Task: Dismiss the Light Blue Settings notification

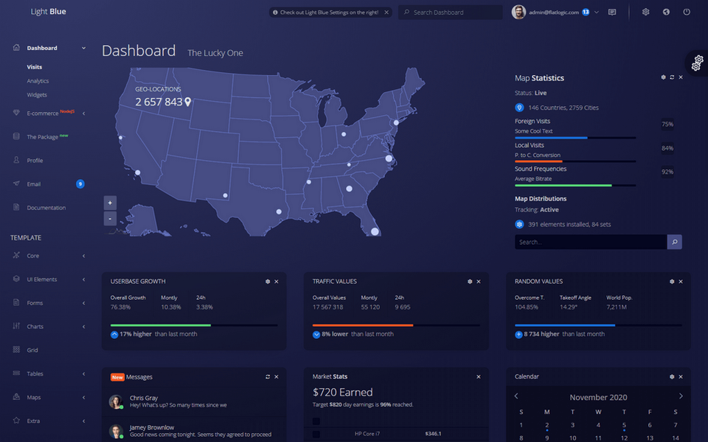Action: [x=386, y=13]
